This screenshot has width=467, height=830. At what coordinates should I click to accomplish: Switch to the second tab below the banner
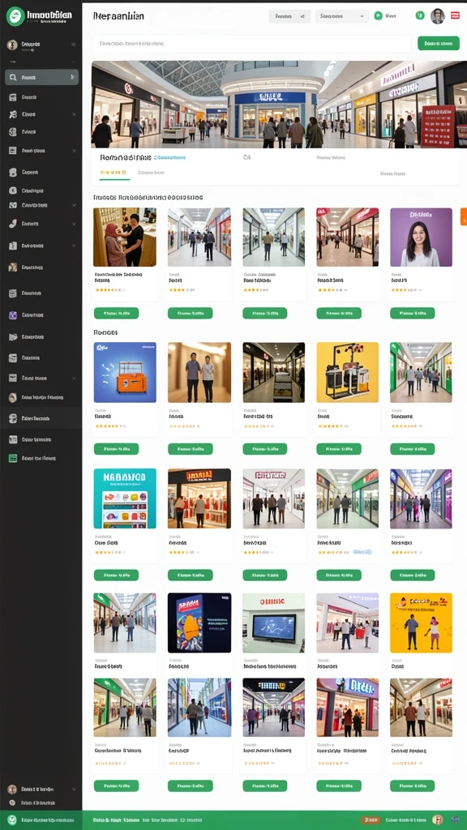(151, 173)
